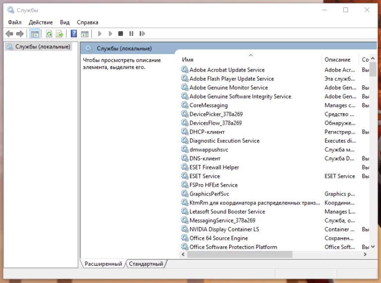This screenshot has height=283, width=381.
Task: Switch to the Расширенный tab
Action: point(103,264)
